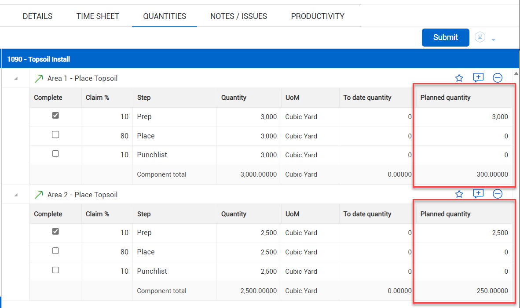Remove Area 1 using the minus icon
The width and height of the screenshot is (520, 308).
coord(498,78)
